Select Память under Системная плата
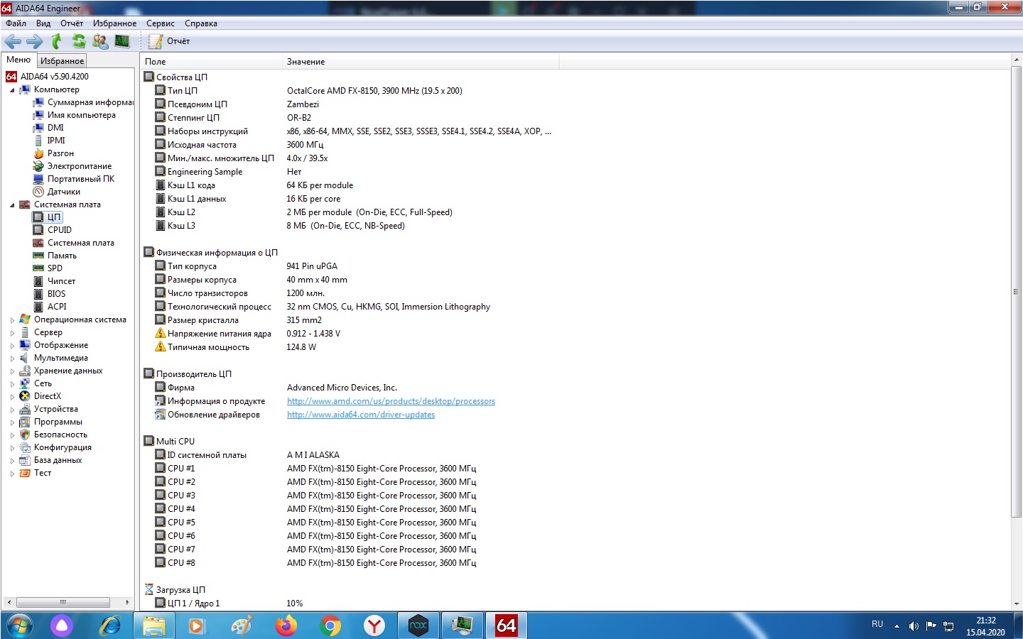The height and width of the screenshot is (639, 1023). pyautogui.click(x=62, y=256)
